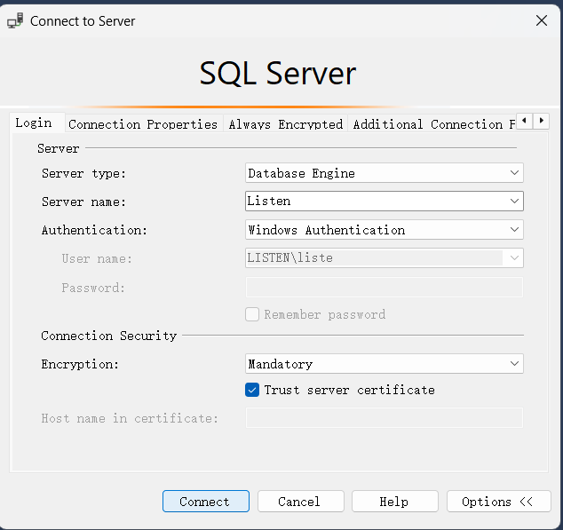The width and height of the screenshot is (563, 530).
Task: Open the Always Encrypted tab
Action: pyautogui.click(x=286, y=124)
